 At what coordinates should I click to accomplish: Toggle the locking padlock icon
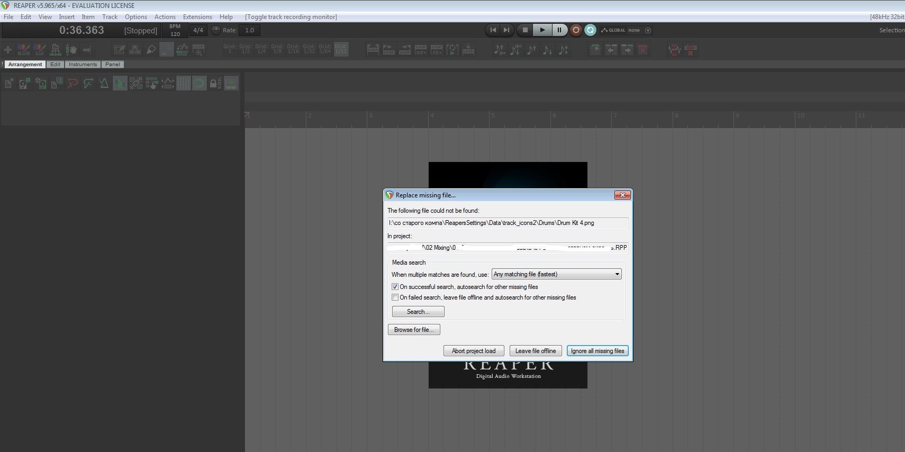215,83
